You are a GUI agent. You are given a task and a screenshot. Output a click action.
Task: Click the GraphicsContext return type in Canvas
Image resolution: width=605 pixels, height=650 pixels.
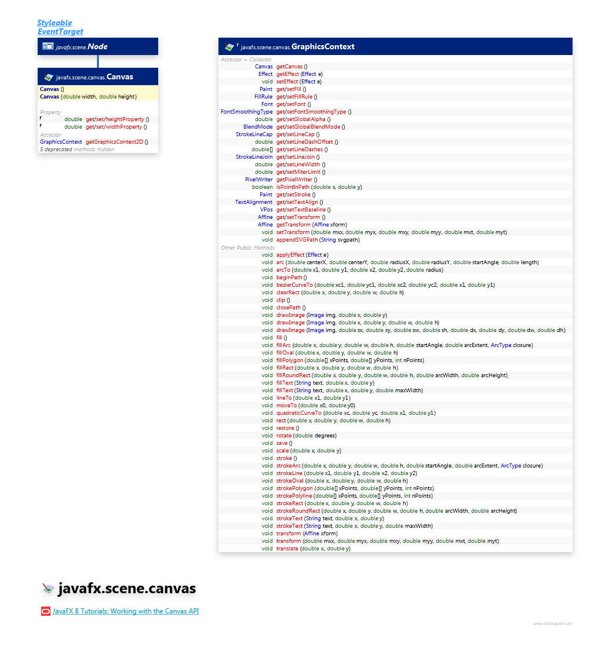pos(61,142)
